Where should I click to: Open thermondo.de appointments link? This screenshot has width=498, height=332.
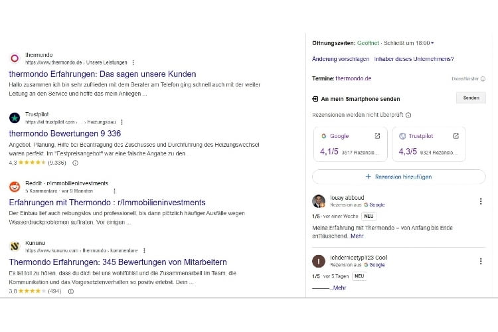tap(353, 78)
